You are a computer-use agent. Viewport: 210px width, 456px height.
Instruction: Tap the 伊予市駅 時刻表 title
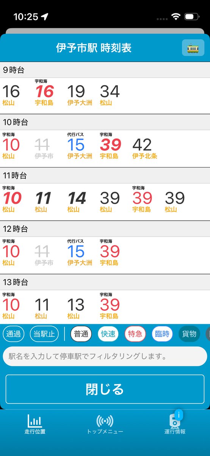[x=94, y=48]
